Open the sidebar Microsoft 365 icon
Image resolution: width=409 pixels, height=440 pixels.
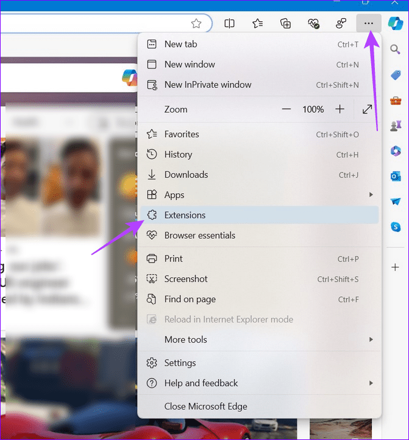[396, 151]
